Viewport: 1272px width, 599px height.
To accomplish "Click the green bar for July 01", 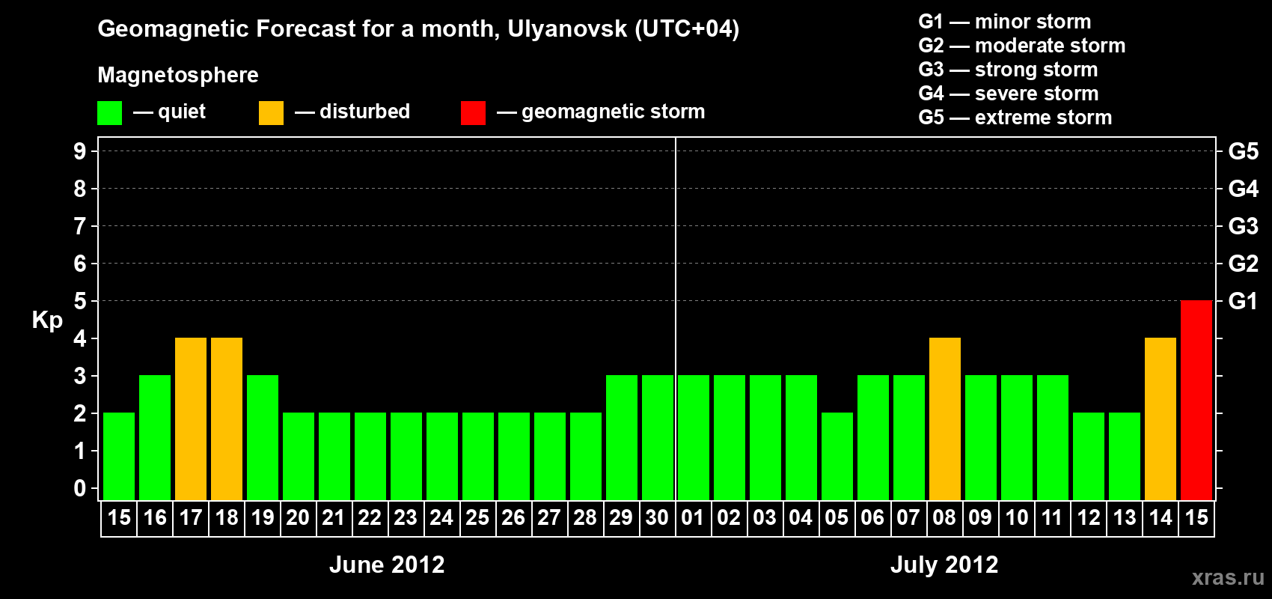I will point(694,437).
